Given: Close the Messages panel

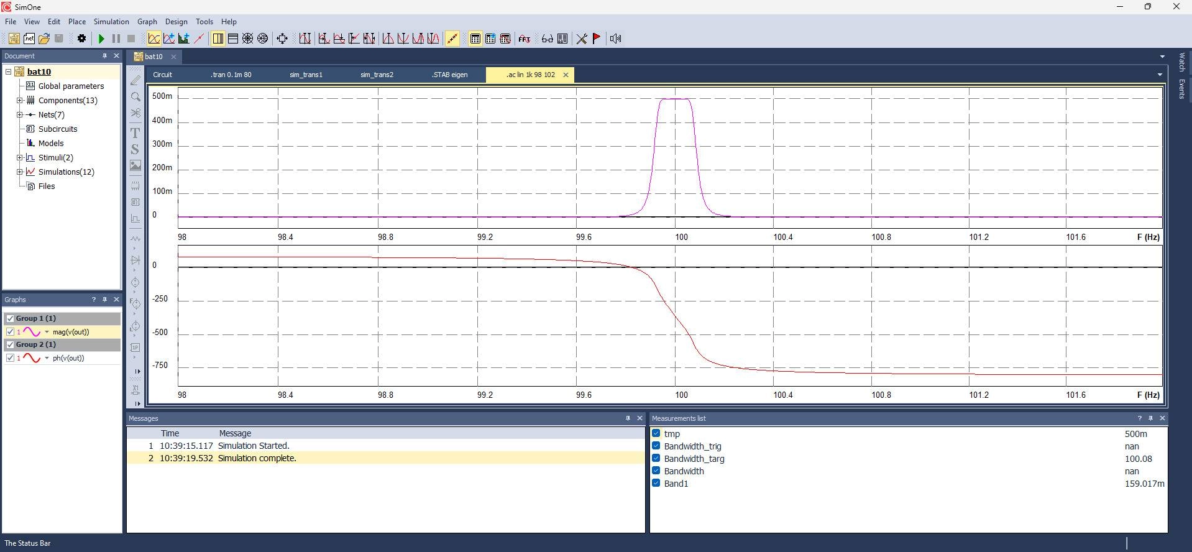Looking at the screenshot, I should coord(640,418).
